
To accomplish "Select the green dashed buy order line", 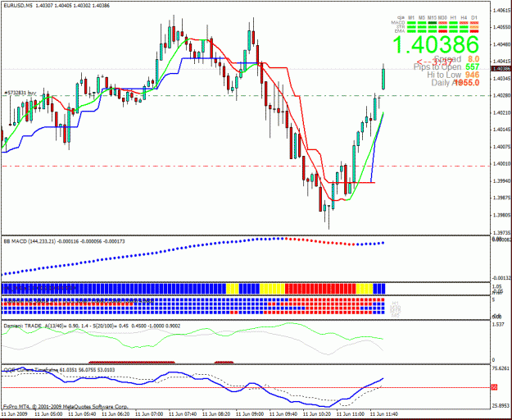I will pyautogui.click(x=246, y=95).
